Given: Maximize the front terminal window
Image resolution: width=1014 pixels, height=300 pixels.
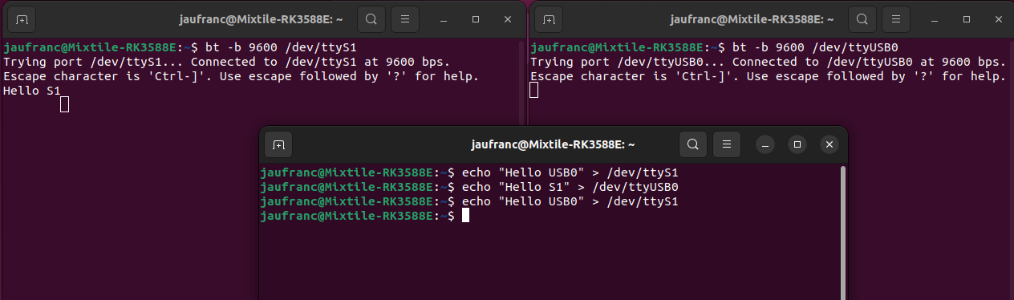Looking at the screenshot, I should [797, 144].
